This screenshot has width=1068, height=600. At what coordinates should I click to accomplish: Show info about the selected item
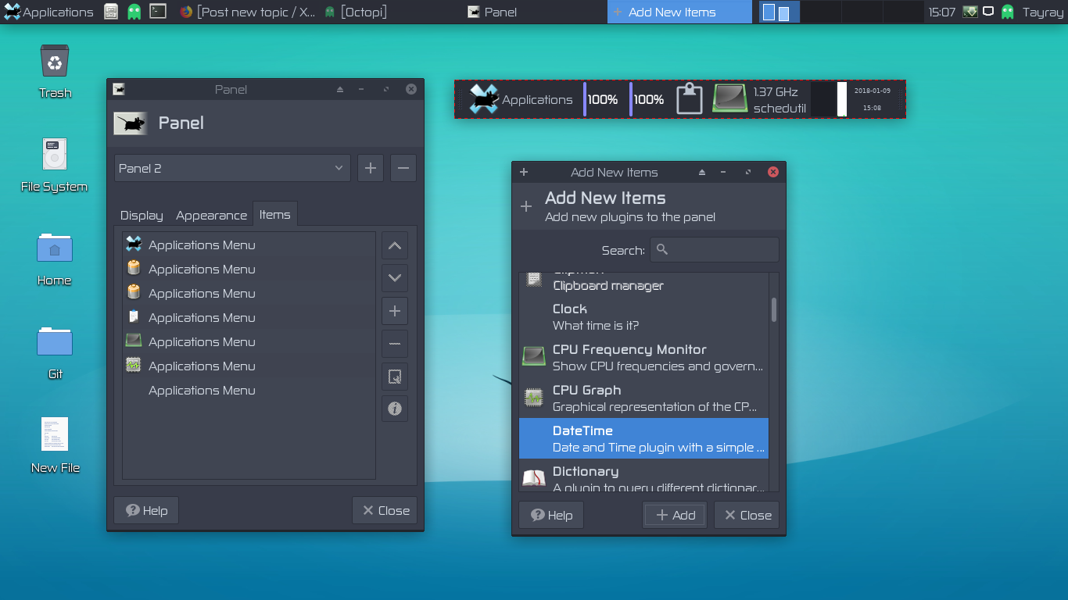(x=395, y=409)
